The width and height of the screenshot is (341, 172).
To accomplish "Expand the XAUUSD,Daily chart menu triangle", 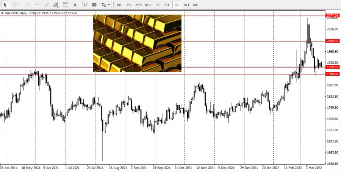I will 2,13.
